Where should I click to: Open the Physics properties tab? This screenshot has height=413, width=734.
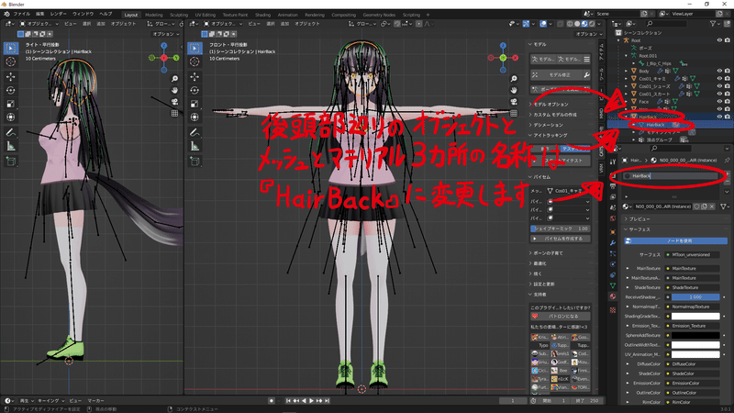pyautogui.click(x=613, y=264)
